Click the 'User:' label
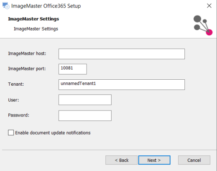Screen dimensions: 217x171 (13, 100)
